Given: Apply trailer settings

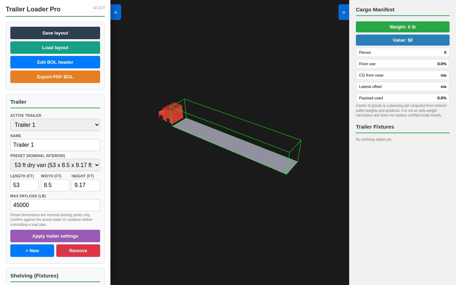Looking at the screenshot, I should [55, 236].
